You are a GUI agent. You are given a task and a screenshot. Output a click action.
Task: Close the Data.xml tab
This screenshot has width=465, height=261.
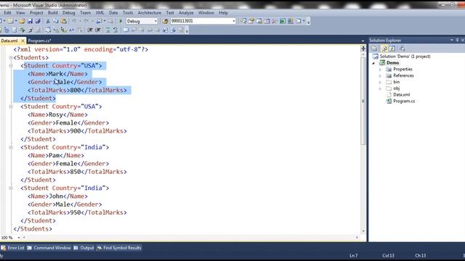[23, 41]
